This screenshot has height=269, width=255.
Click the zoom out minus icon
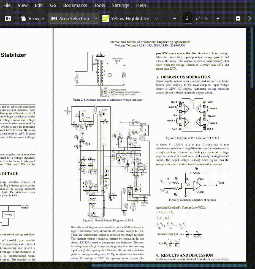[238, 18]
